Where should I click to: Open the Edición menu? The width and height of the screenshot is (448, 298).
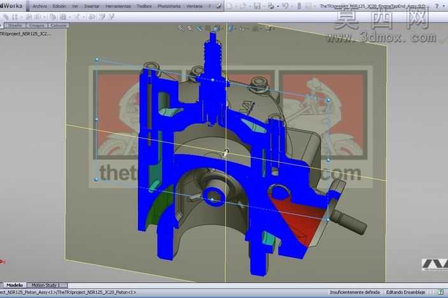(x=59, y=6)
